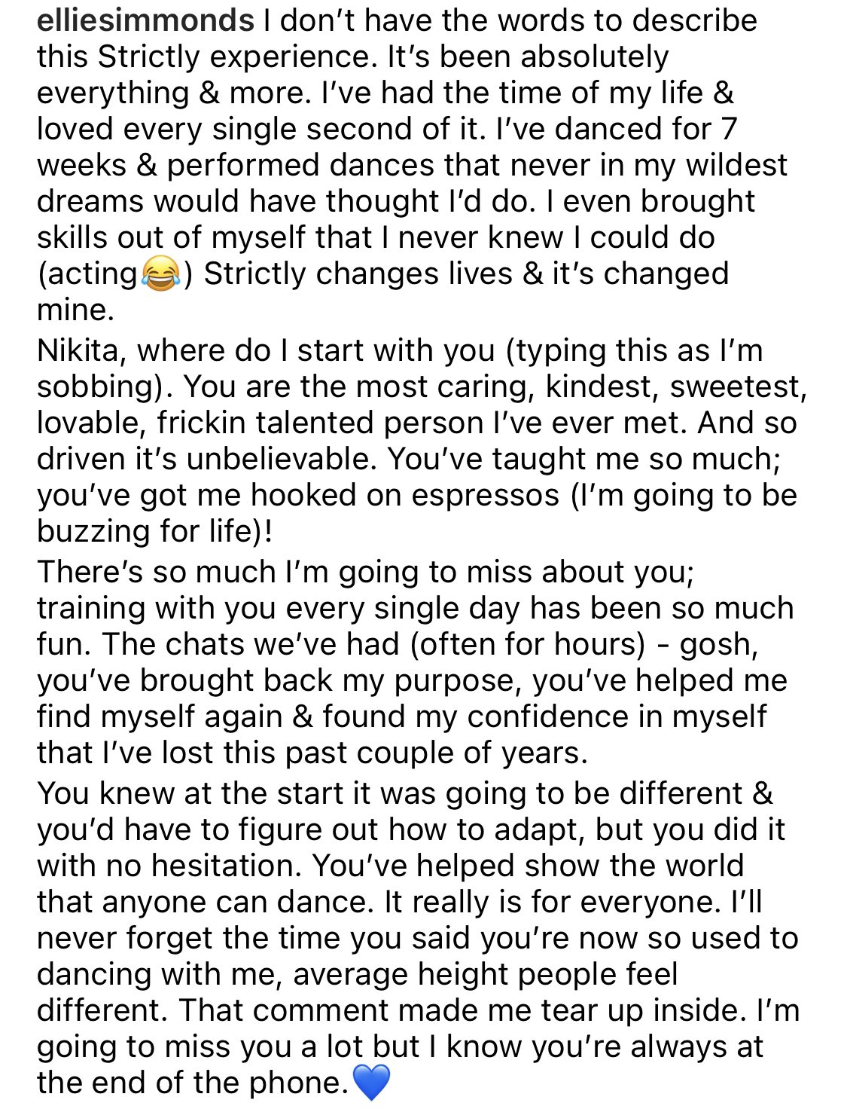Click the phrase 'average height people feel'
Screen dimensions: 847x1109
pyautogui.click(x=486, y=975)
